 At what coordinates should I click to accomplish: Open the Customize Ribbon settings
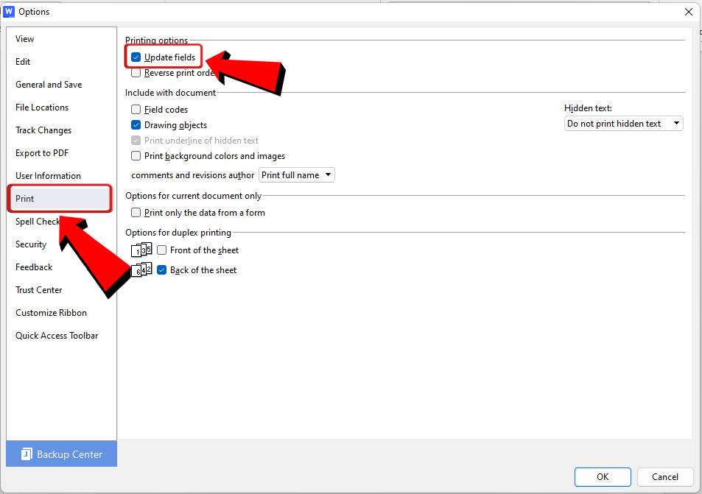coord(51,312)
